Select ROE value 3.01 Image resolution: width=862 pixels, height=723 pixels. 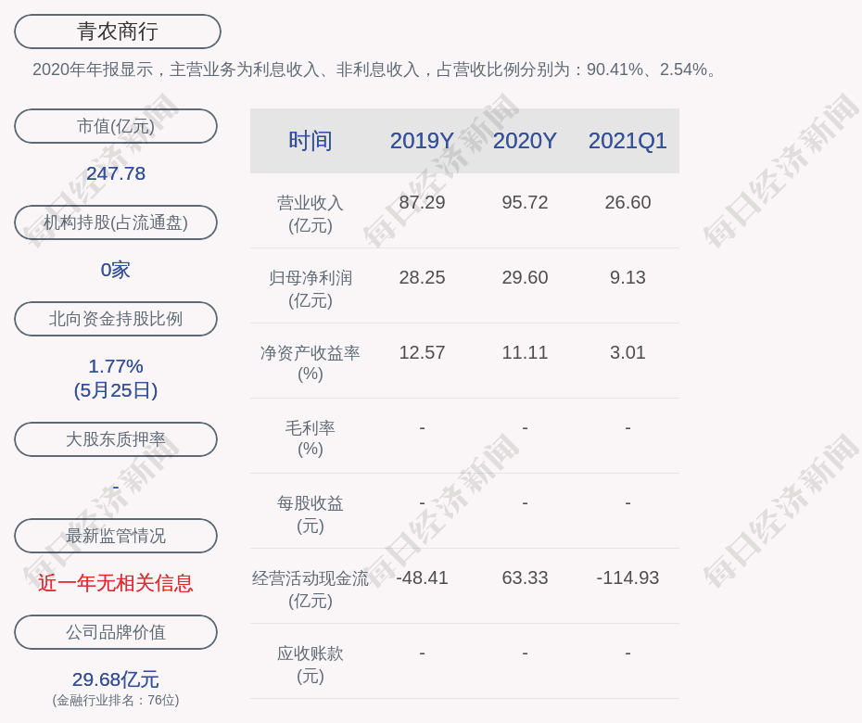(x=627, y=352)
